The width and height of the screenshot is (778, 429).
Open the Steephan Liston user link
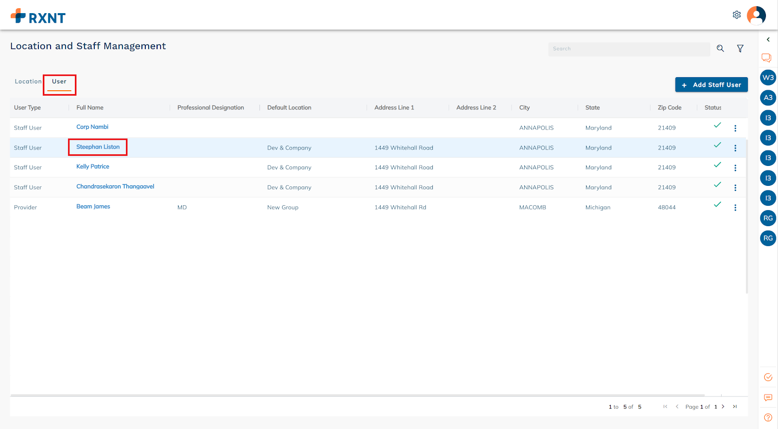click(98, 147)
